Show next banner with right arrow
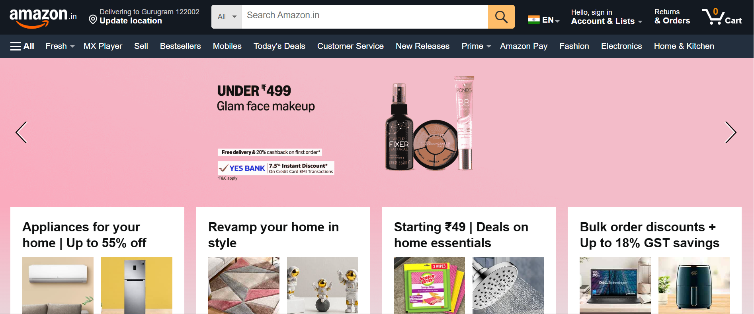Viewport: 754px width, 314px height. click(731, 132)
